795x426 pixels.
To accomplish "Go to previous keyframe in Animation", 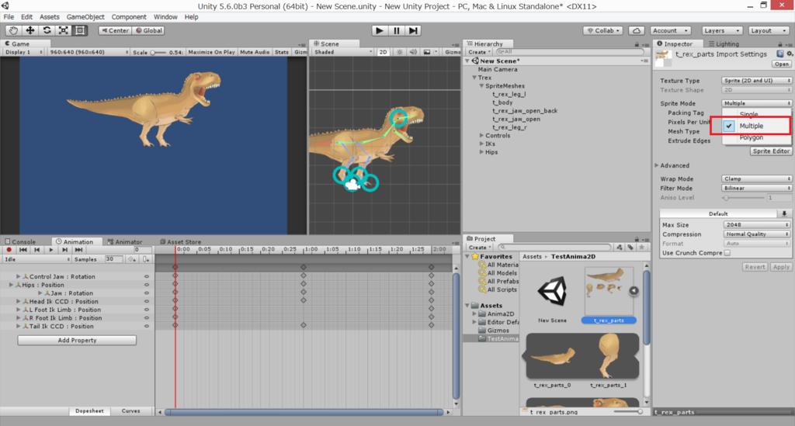I will coord(37,250).
